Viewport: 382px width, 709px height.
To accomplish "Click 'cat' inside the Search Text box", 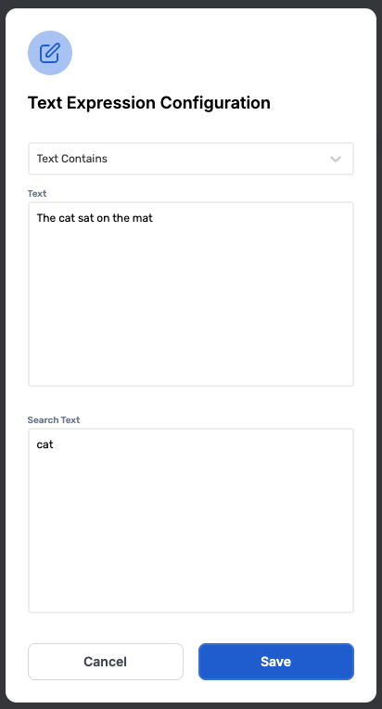I will click(45, 445).
